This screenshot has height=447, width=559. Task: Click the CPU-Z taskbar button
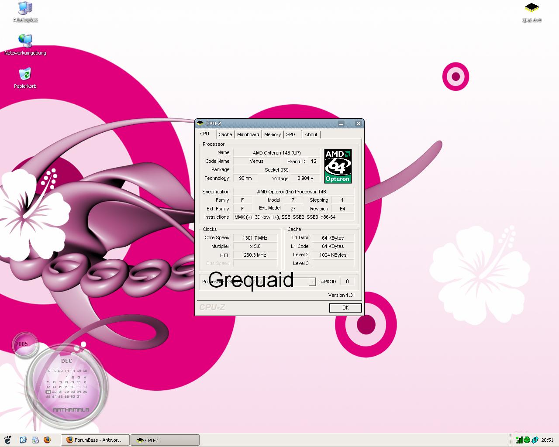point(165,440)
